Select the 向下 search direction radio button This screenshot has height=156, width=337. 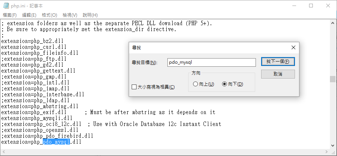[224, 84]
